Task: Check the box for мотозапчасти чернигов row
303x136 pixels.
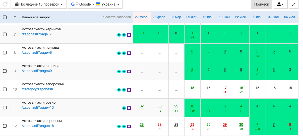Action: click(x=5, y=34)
